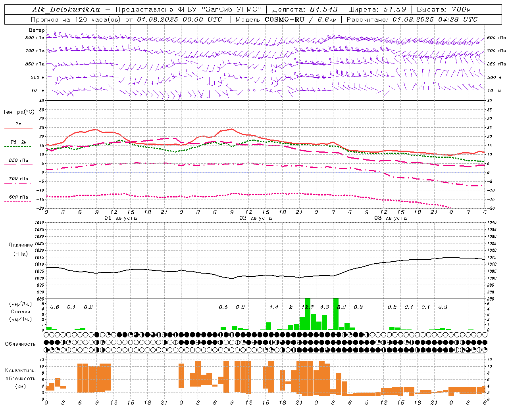The width and height of the screenshot is (508, 406).
Task: Select the precipitation value 0.5
Action: (x=223, y=307)
